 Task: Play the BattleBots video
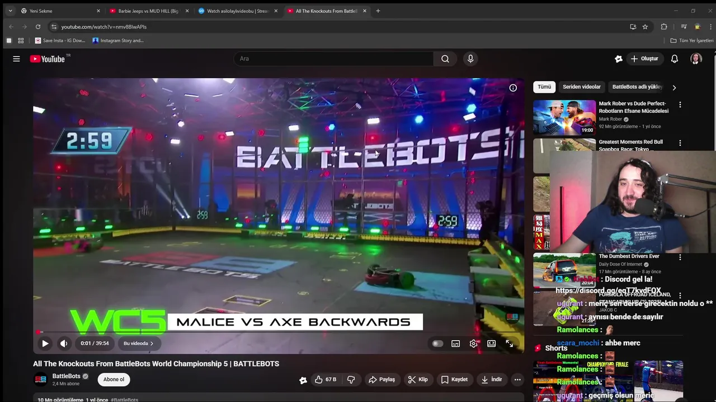(45, 343)
